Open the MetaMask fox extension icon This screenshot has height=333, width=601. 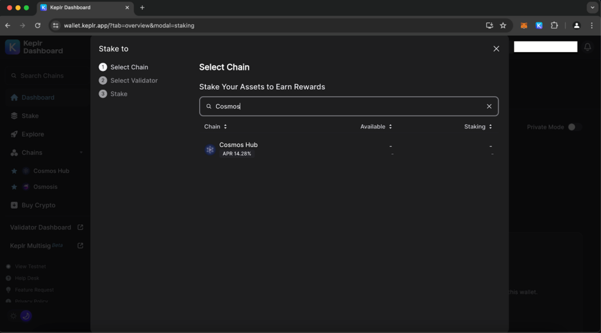(524, 26)
